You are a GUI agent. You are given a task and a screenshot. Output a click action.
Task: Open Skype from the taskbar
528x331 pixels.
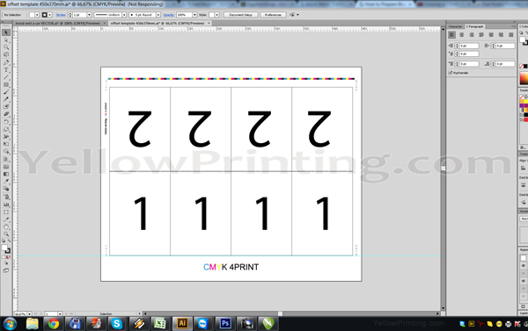pos(117,324)
